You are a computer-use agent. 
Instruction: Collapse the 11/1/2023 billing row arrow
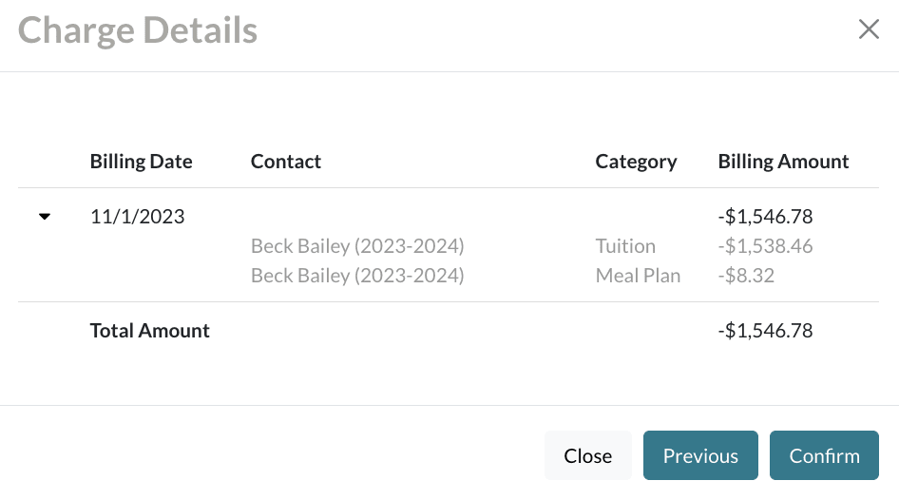(x=44, y=217)
